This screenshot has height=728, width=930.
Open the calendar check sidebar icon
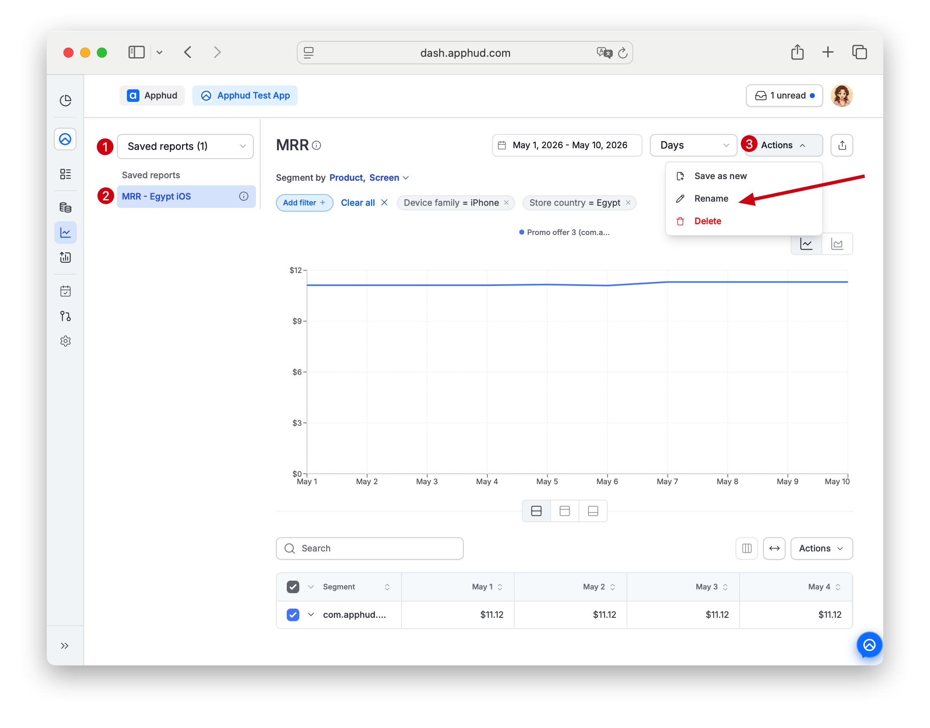tap(65, 291)
